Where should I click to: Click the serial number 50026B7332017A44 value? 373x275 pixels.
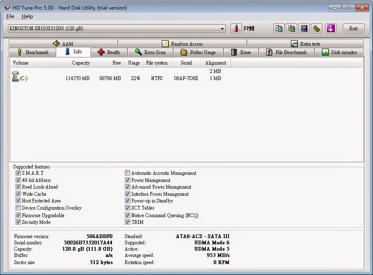point(88,243)
